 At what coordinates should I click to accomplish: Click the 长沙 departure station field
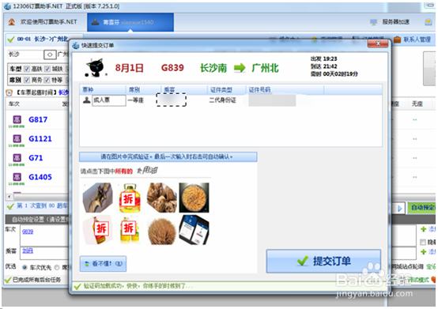click(25, 55)
